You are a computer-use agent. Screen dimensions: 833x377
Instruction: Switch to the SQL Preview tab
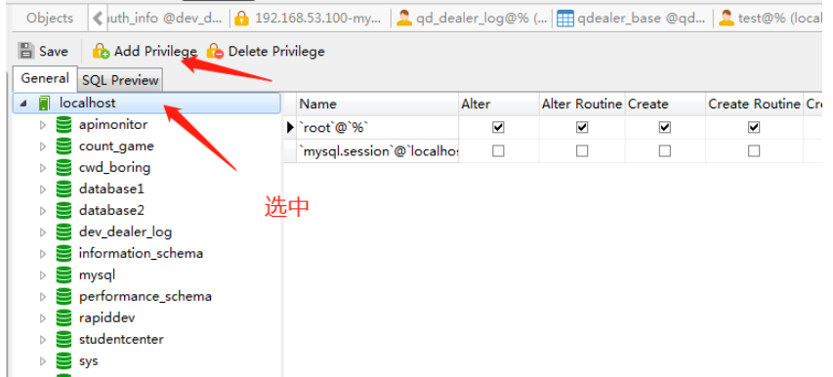(x=120, y=80)
